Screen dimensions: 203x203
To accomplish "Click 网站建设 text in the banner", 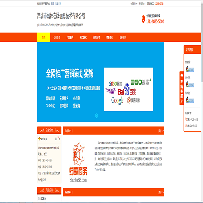I will coord(50,99).
